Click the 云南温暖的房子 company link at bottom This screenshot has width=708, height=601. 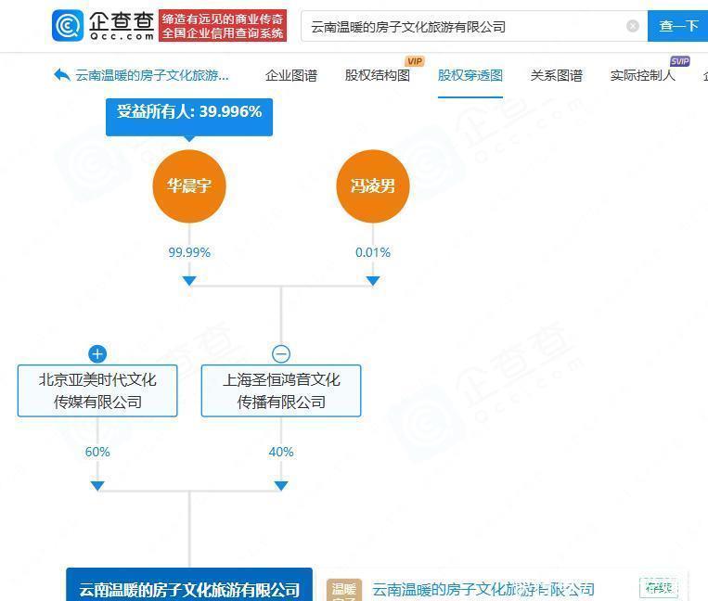[483, 589]
